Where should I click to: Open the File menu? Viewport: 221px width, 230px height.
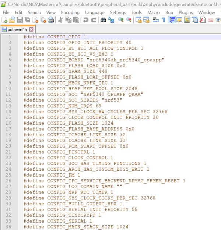6,13
